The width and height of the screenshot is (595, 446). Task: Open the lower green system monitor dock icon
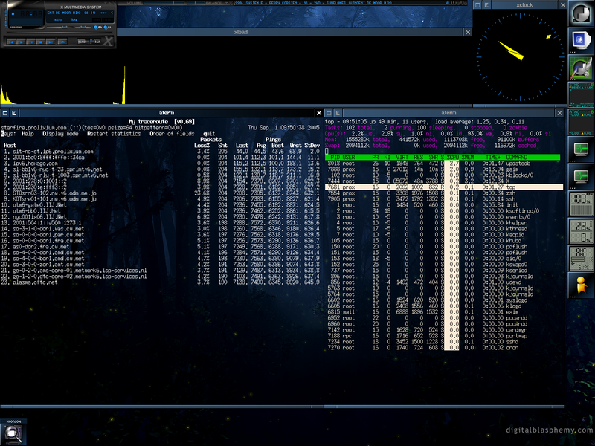click(x=581, y=176)
